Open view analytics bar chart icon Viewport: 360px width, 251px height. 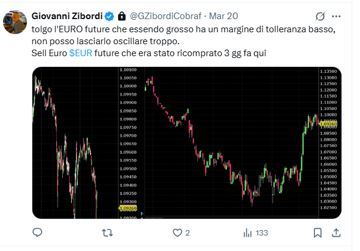[247, 232]
